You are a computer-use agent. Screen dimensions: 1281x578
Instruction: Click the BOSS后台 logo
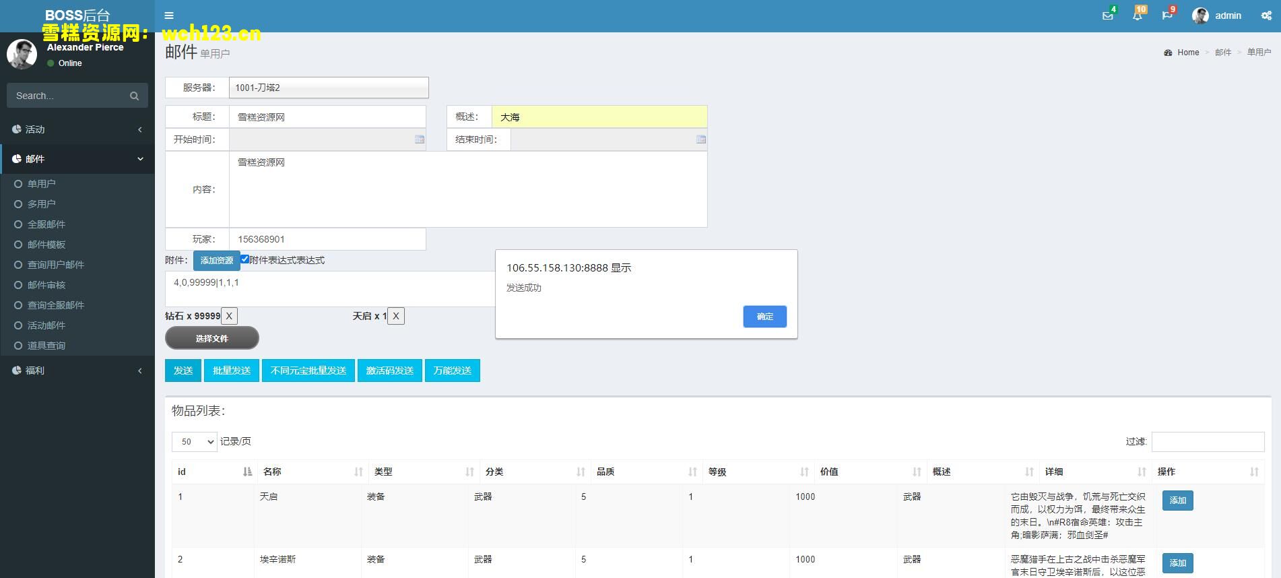(x=77, y=15)
